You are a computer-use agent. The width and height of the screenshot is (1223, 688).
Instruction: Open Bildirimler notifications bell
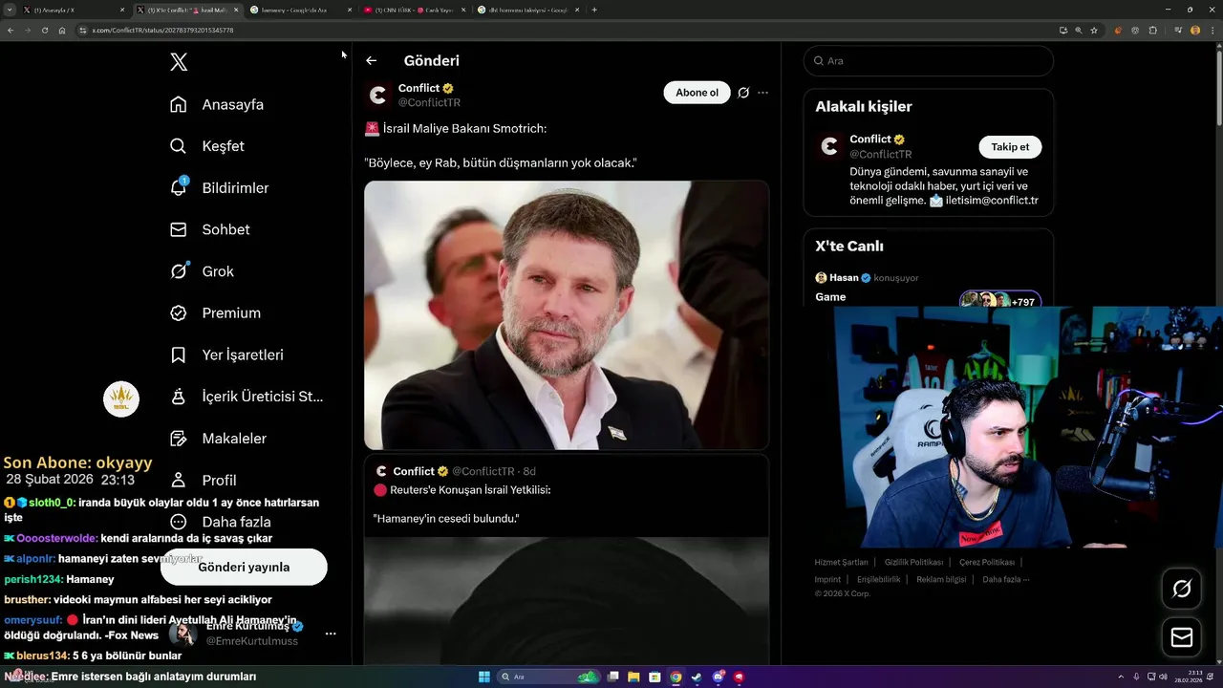(x=219, y=187)
